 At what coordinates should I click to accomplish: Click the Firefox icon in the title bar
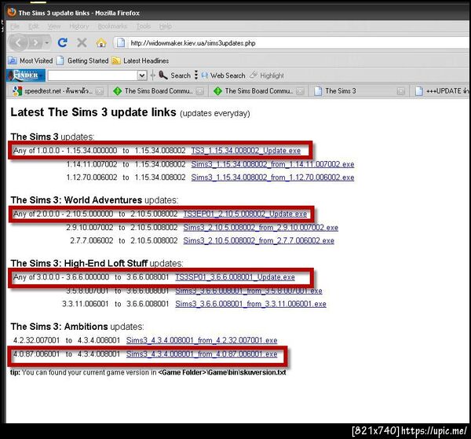coord(12,13)
